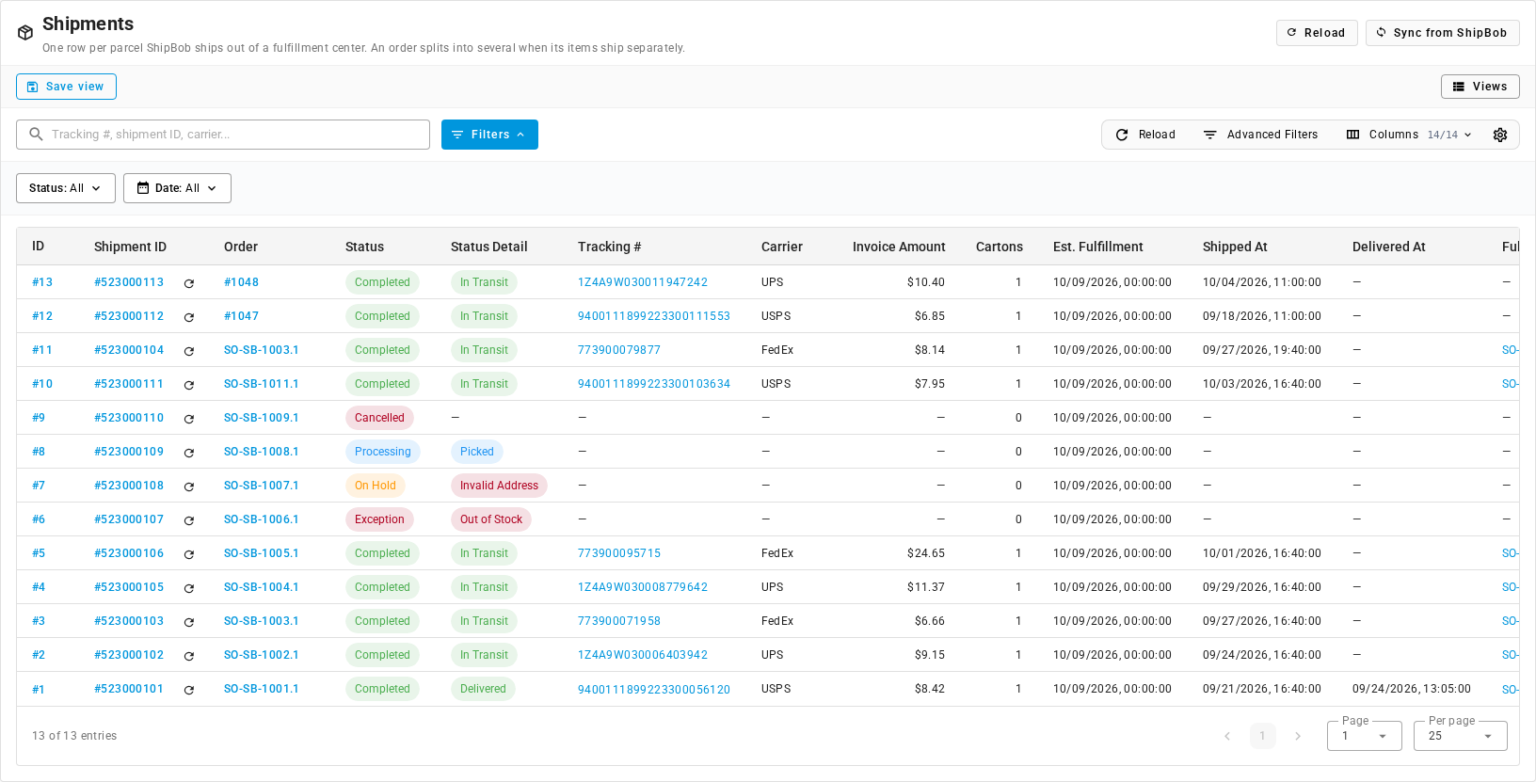Refresh shipment #523000112 sync icon
The width and height of the screenshot is (1536, 782).
coord(188,317)
